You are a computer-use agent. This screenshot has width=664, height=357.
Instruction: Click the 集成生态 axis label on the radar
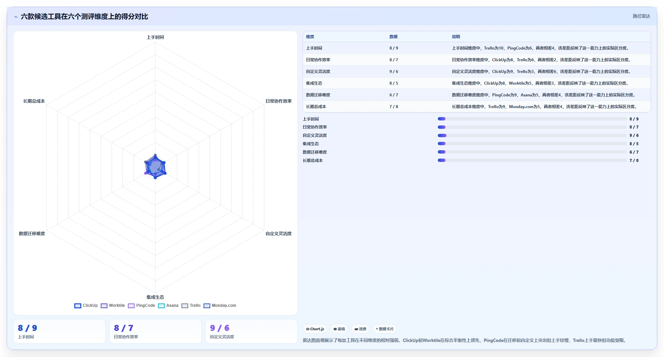pos(155,297)
